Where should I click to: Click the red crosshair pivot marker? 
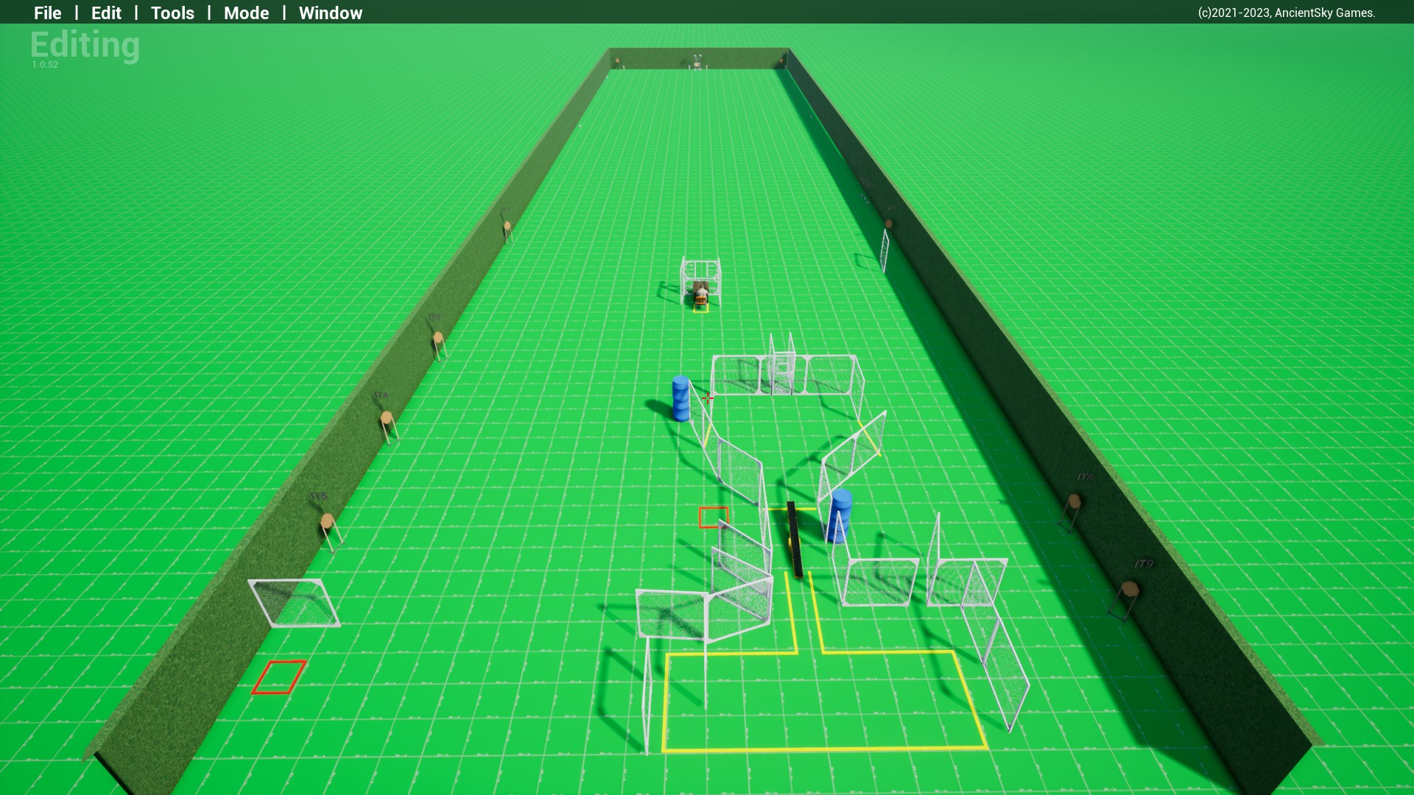[x=708, y=398]
